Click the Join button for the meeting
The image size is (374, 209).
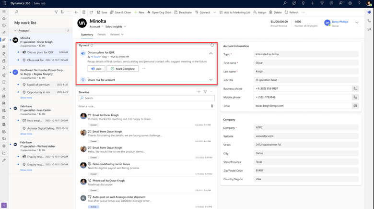pyautogui.click(x=96, y=69)
